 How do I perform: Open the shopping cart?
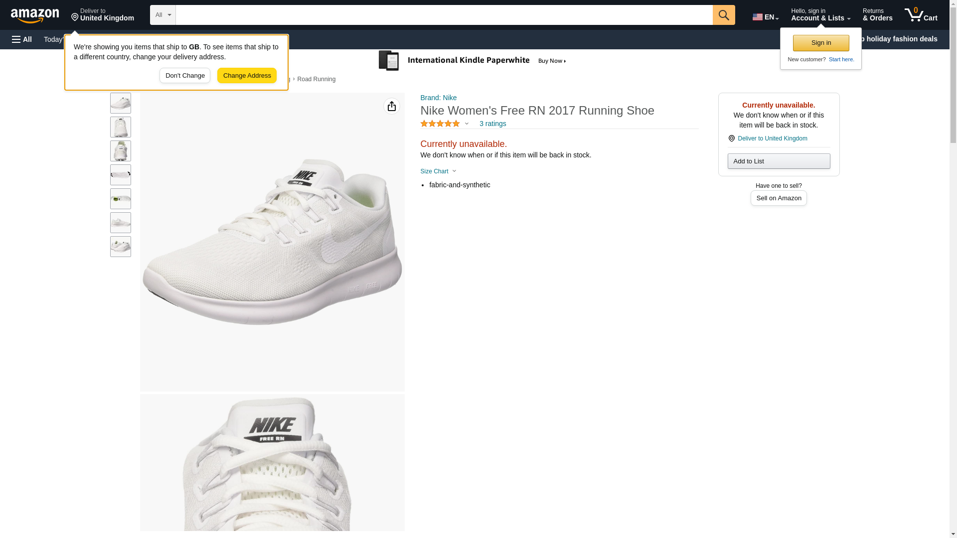921,15
